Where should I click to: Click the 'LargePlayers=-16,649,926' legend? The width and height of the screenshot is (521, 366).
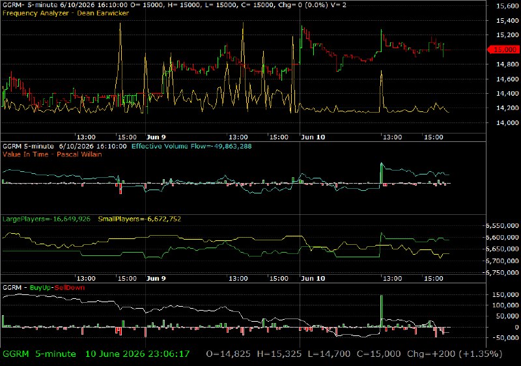pos(46,219)
